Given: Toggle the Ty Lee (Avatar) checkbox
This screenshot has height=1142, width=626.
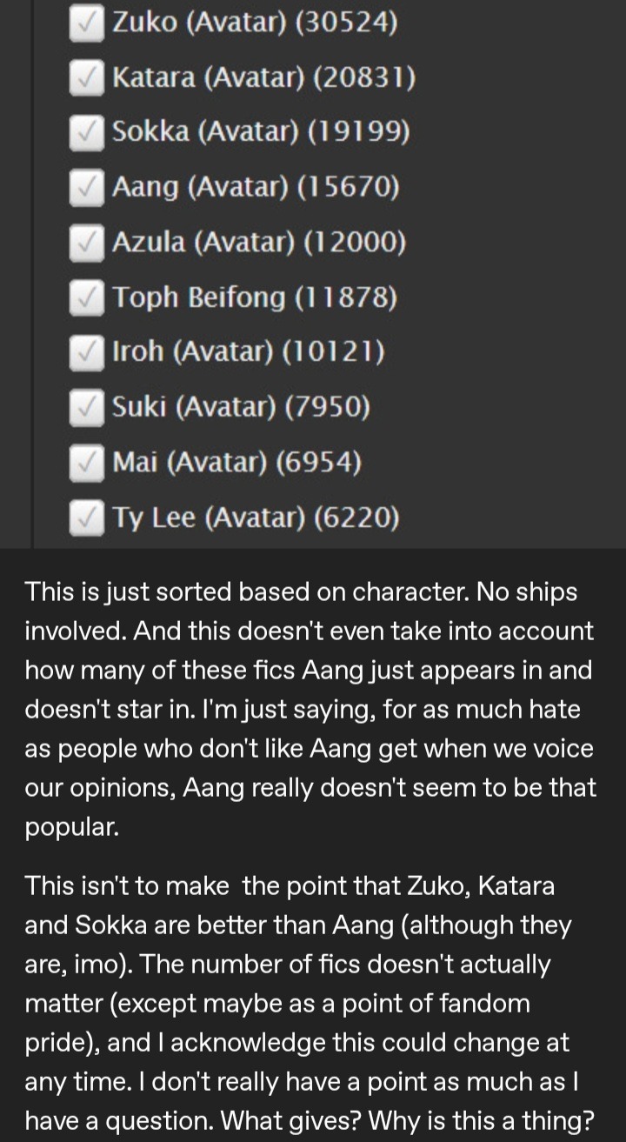Looking at the screenshot, I should pyautogui.click(x=87, y=518).
